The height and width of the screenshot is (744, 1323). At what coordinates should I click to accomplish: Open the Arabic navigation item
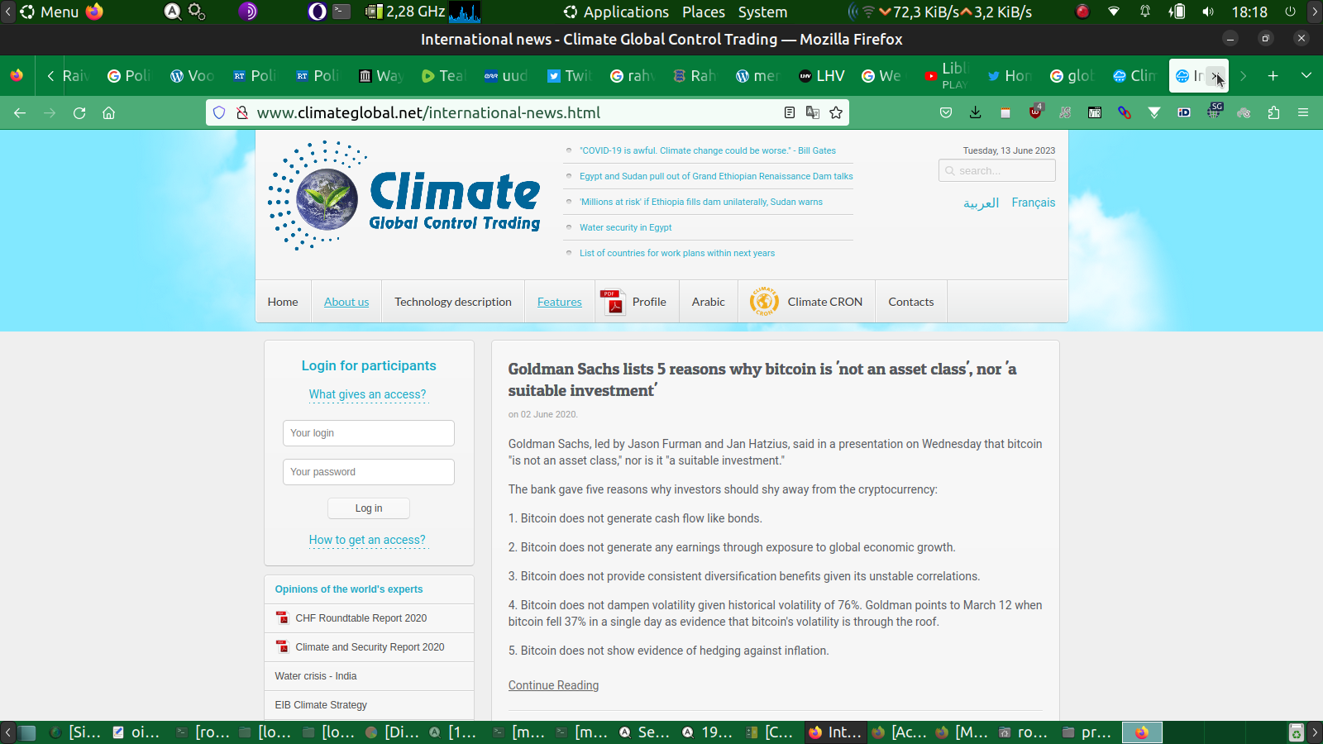(709, 302)
